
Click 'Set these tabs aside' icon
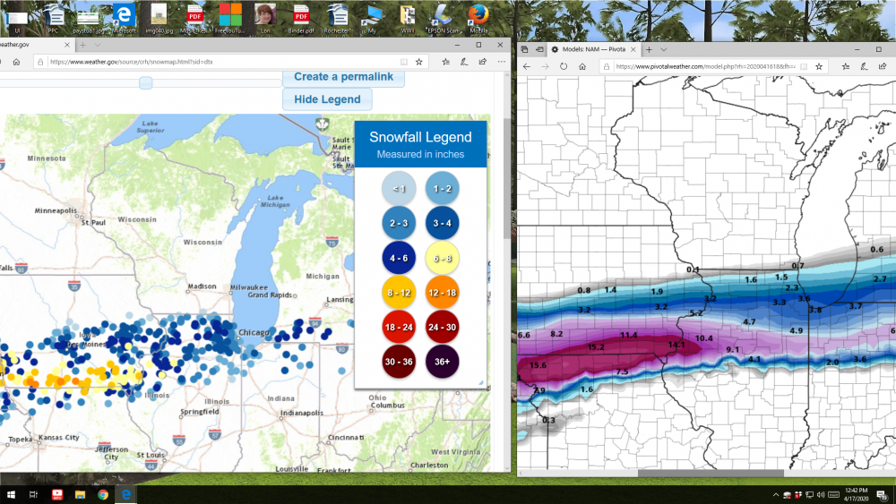coord(538,49)
